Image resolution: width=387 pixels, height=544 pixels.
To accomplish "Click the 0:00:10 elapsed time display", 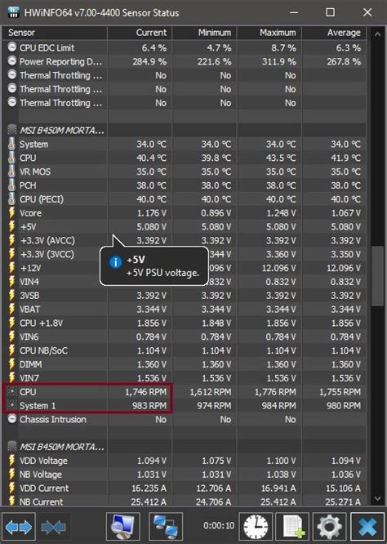I will (219, 525).
